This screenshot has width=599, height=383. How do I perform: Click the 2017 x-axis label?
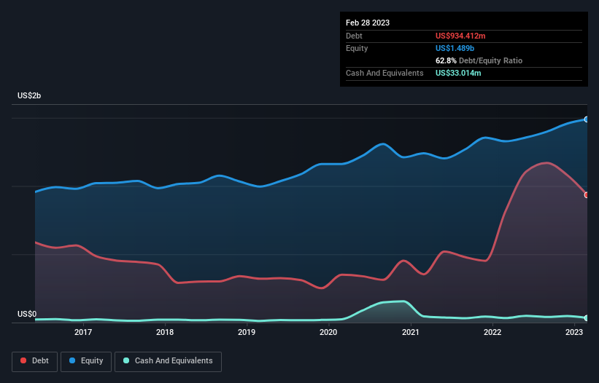[83, 332]
